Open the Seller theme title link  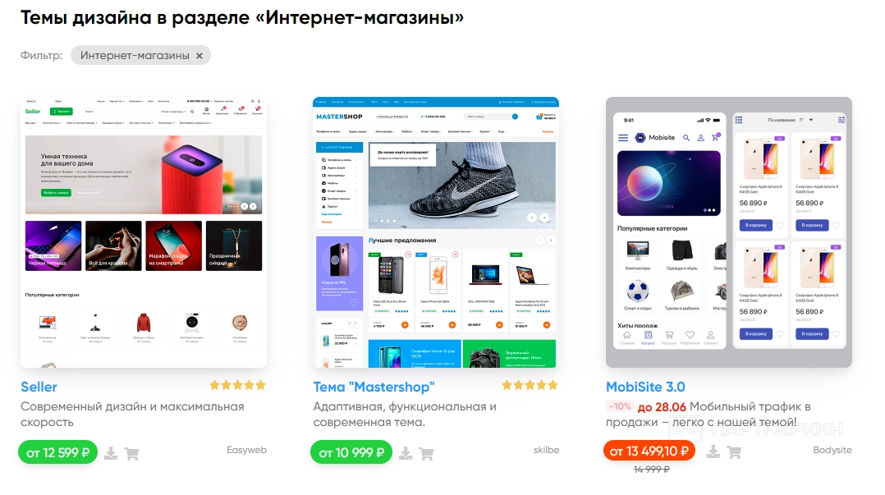[x=39, y=387]
